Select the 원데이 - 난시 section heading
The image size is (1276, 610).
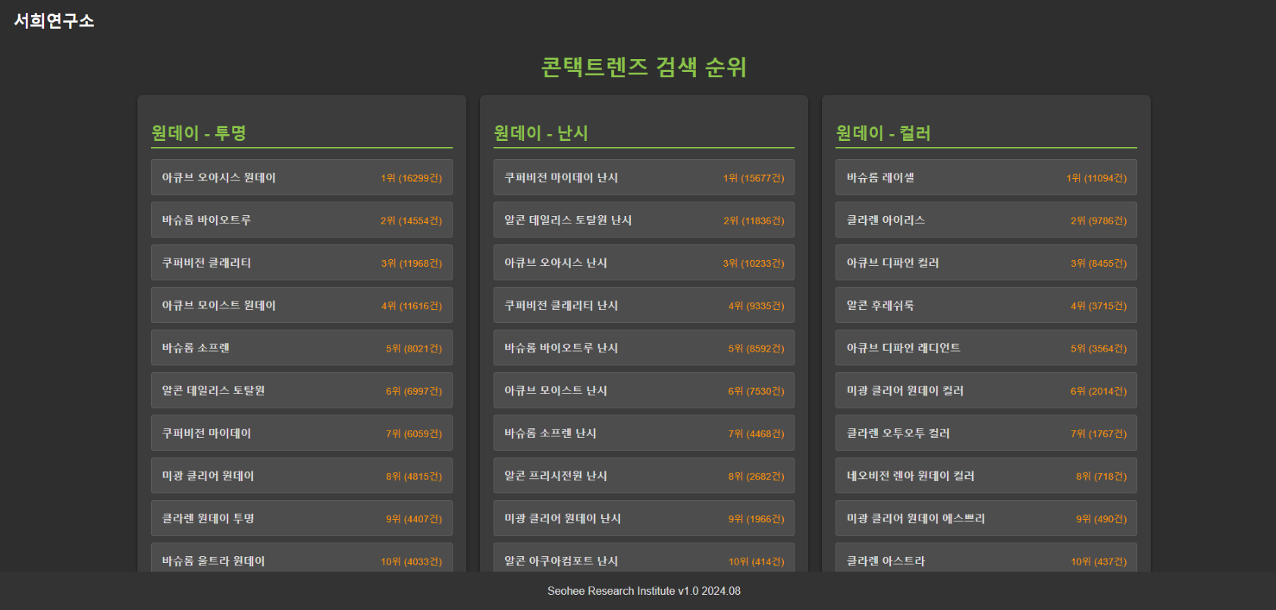(541, 133)
